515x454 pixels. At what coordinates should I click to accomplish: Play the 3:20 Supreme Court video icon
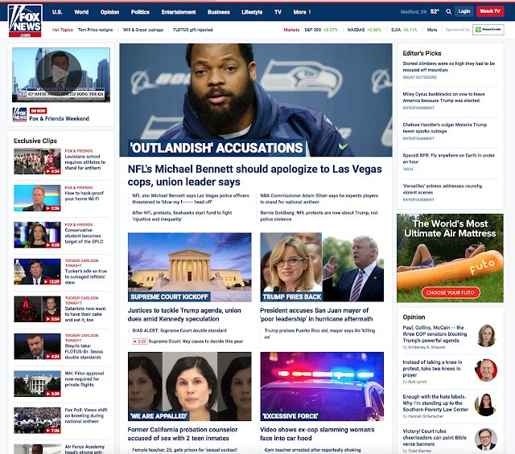pyautogui.click(x=139, y=342)
